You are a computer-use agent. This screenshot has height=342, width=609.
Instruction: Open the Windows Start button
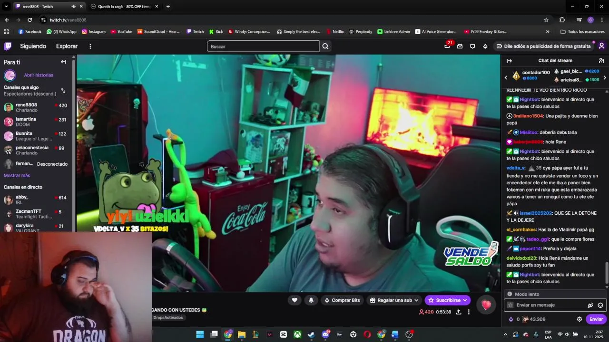pyautogui.click(x=200, y=334)
